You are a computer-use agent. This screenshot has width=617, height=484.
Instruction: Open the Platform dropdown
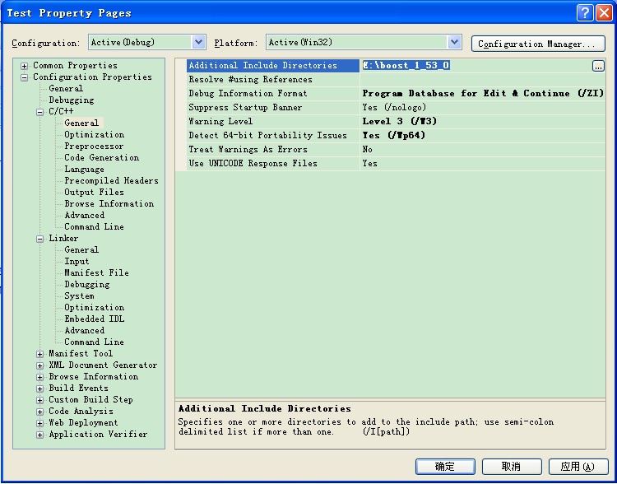pos(454,42)
